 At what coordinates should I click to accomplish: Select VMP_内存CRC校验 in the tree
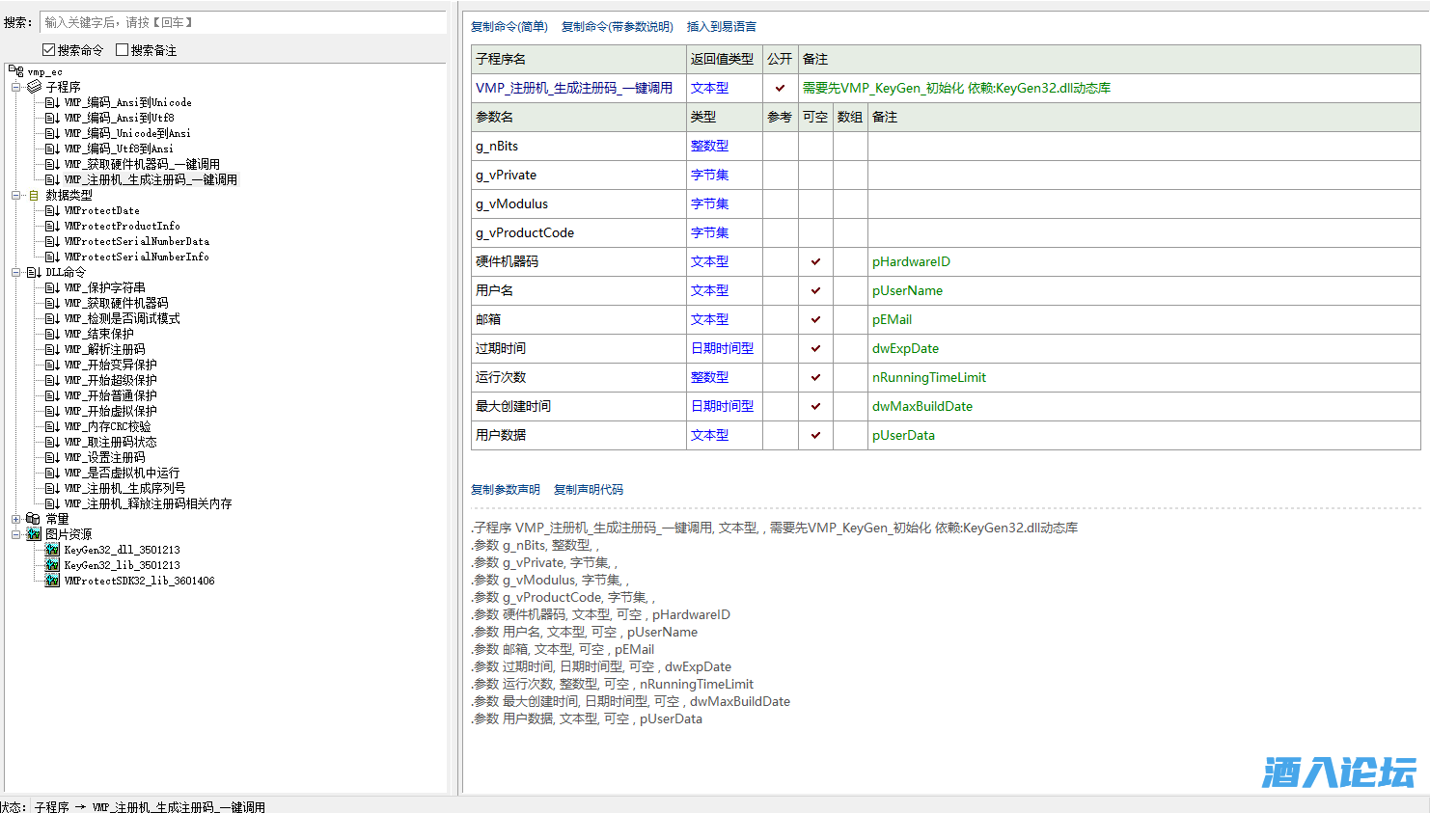107,426
